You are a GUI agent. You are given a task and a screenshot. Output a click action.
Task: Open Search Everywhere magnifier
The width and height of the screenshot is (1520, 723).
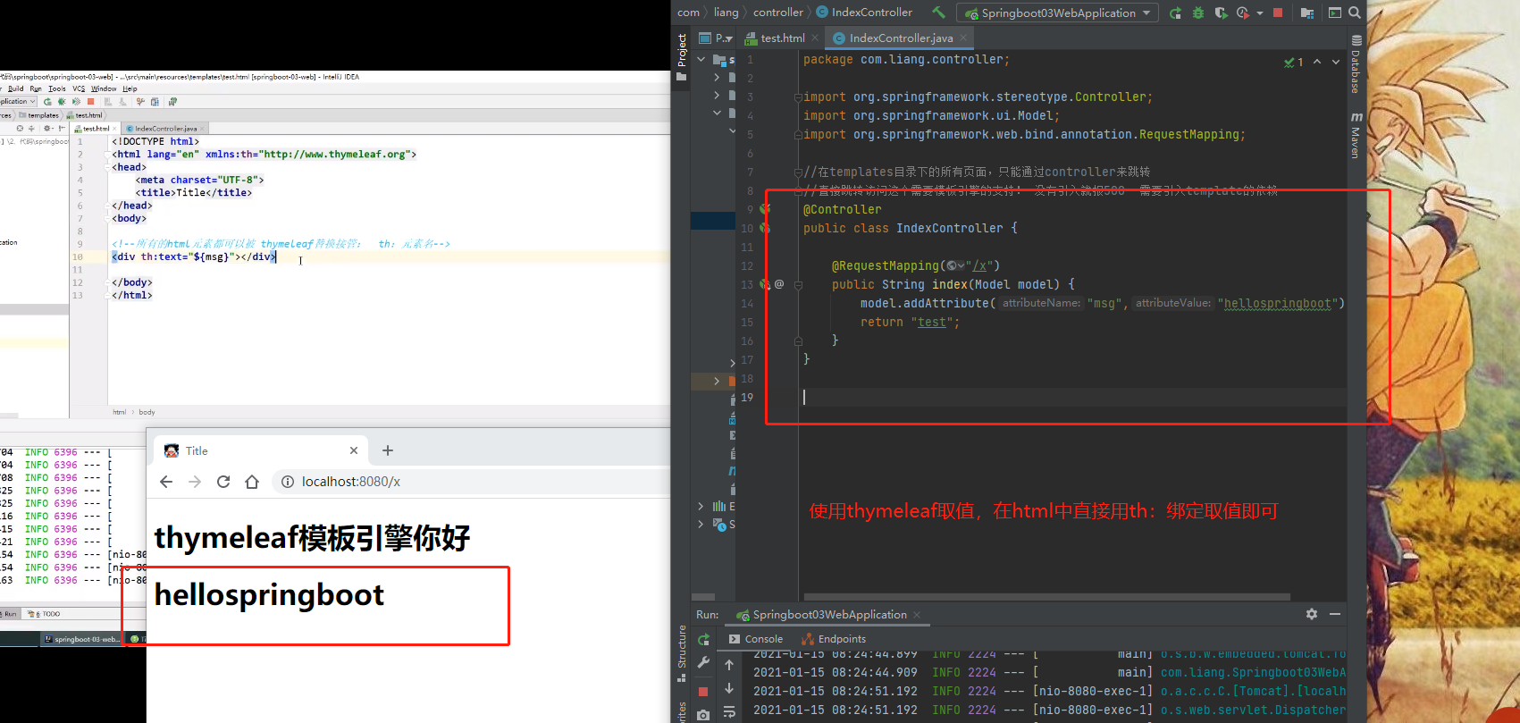click(1355, 13)
